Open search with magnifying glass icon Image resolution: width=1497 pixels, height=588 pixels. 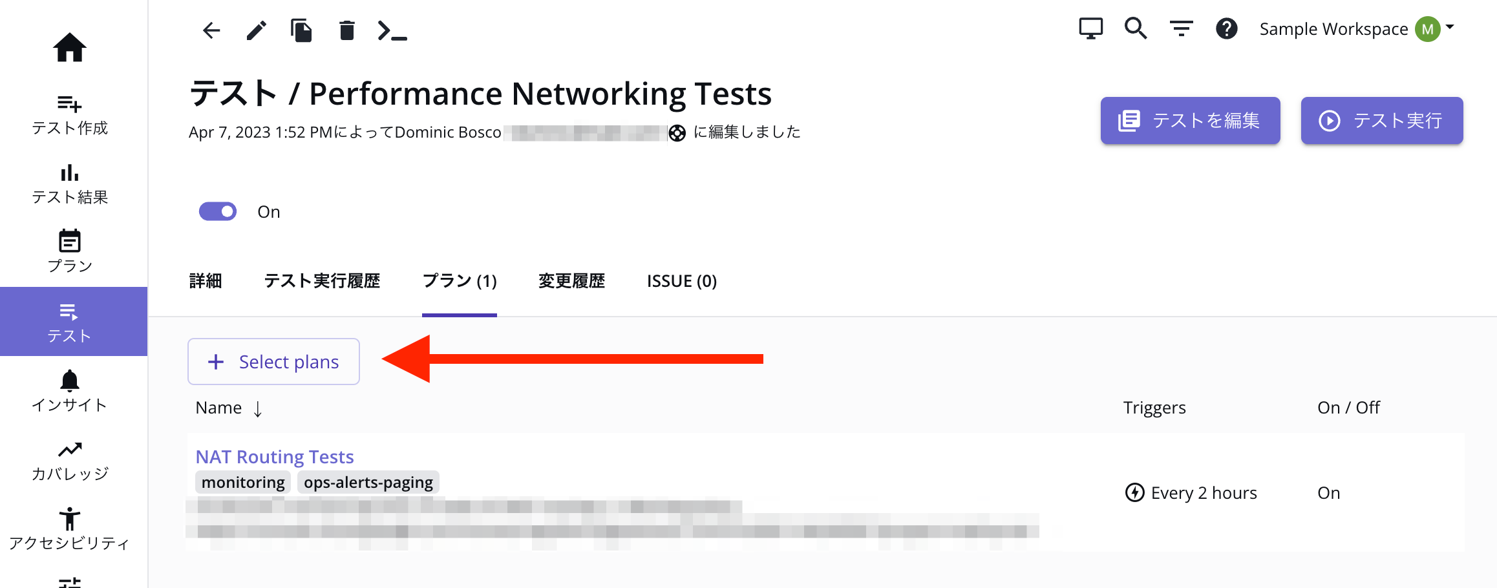tap(1136, 29)
